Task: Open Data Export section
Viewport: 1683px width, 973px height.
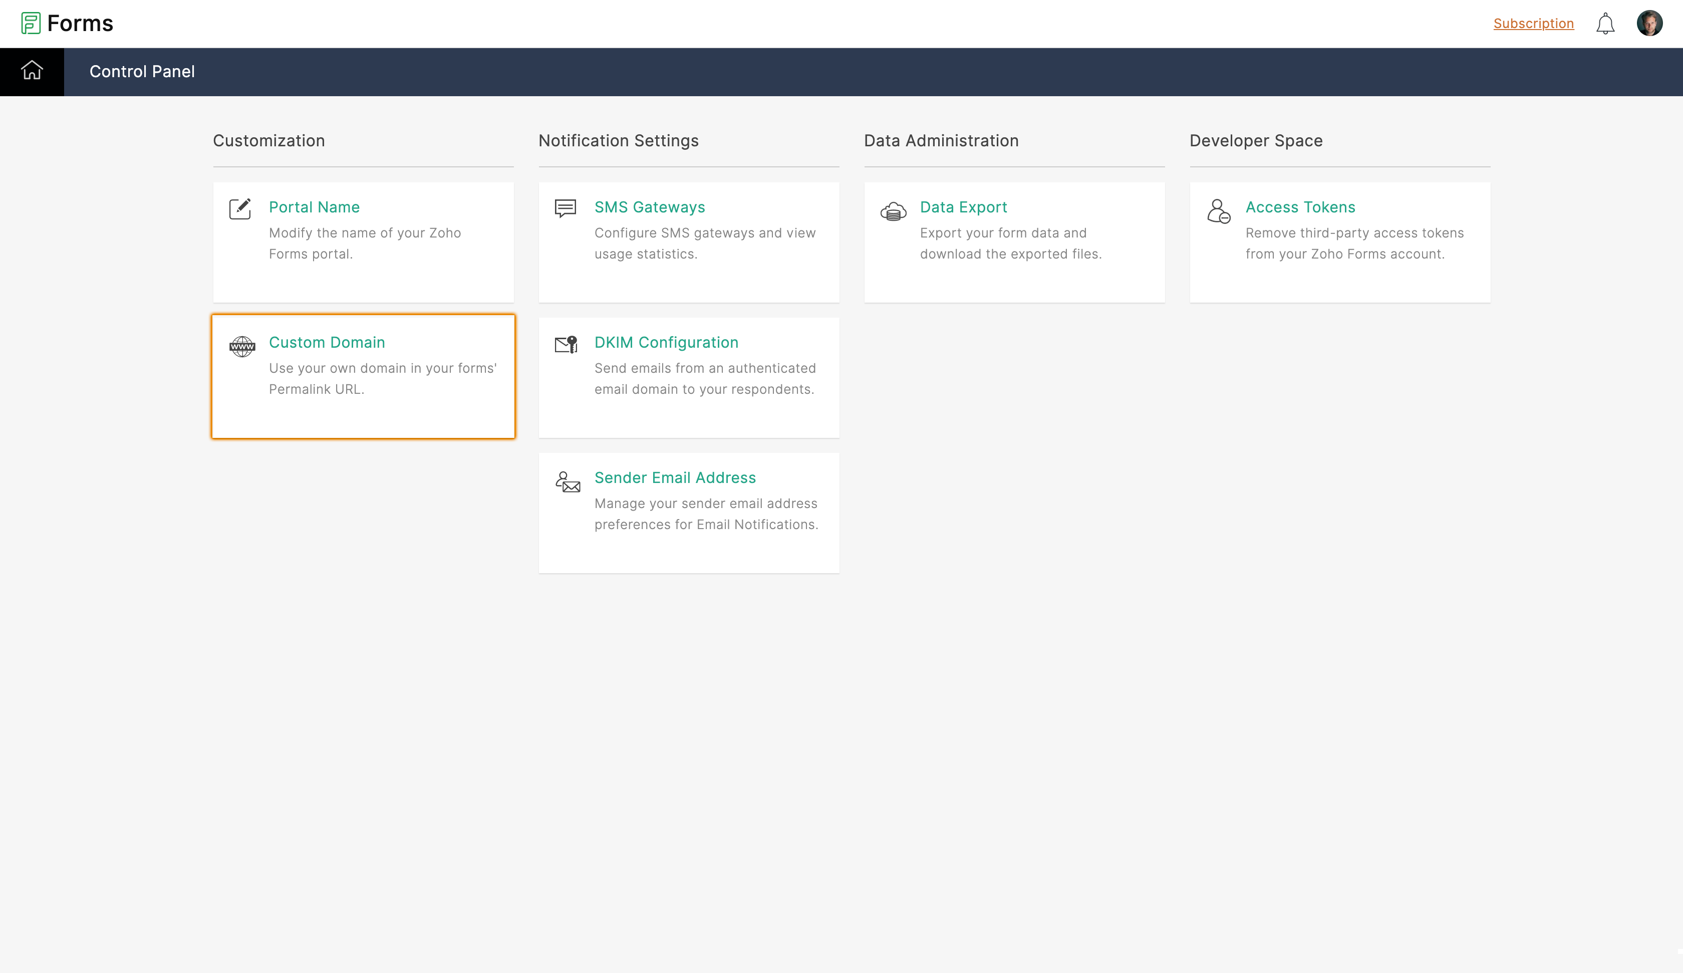Action: click(963, 207)
